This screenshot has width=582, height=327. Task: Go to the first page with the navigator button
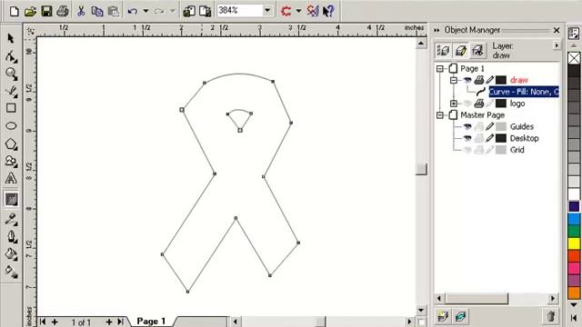[x=43, y=322]
